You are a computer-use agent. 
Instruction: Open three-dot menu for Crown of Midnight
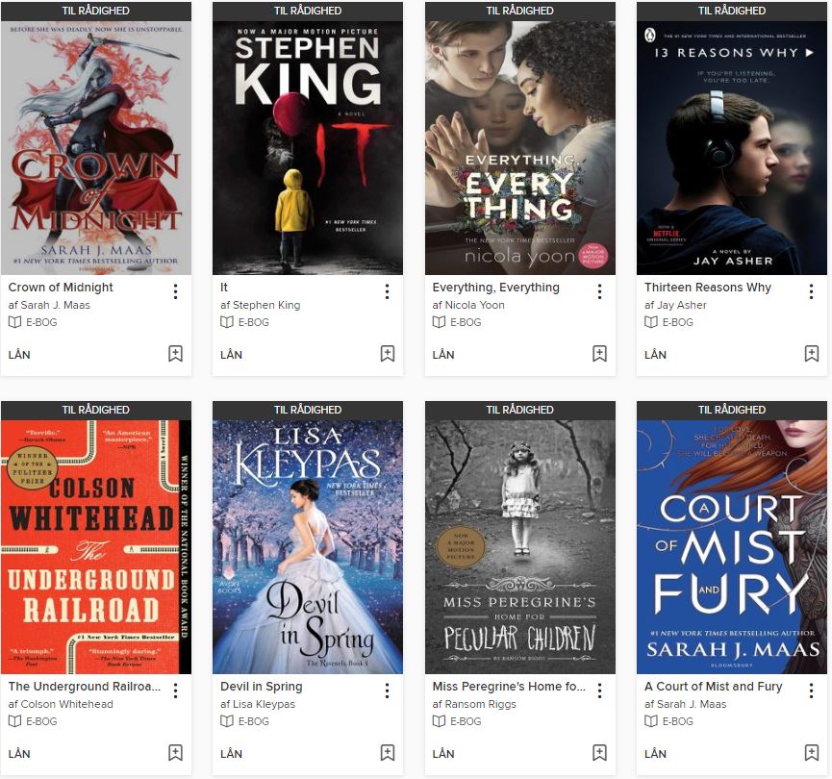point(175,291)
